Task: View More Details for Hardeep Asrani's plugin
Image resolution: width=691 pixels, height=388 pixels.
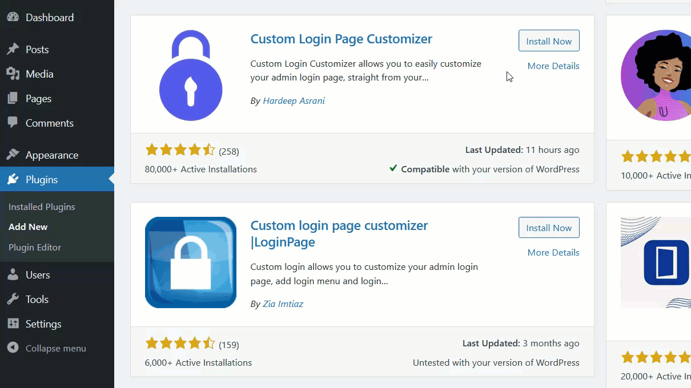Action: click(x=553, y=66)
